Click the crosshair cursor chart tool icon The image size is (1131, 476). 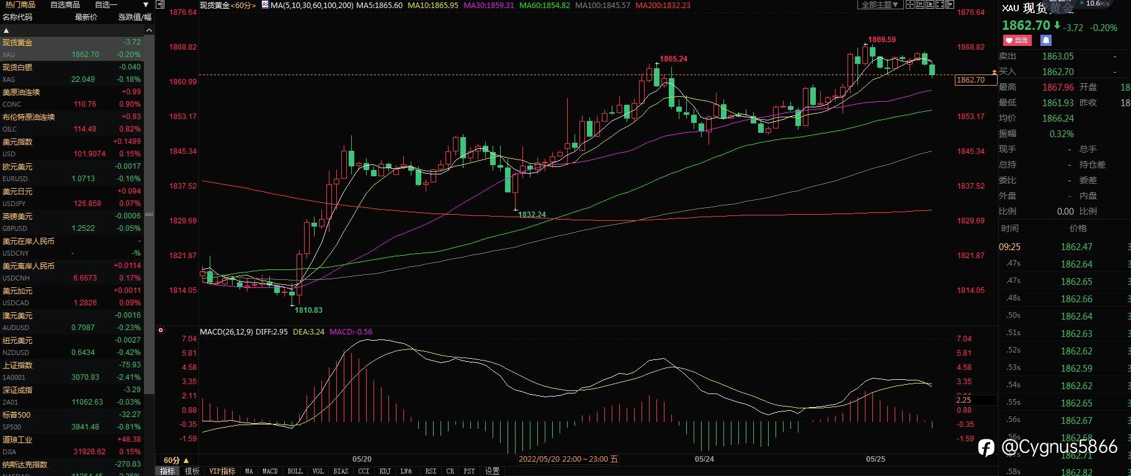click(x=910, y=4)
